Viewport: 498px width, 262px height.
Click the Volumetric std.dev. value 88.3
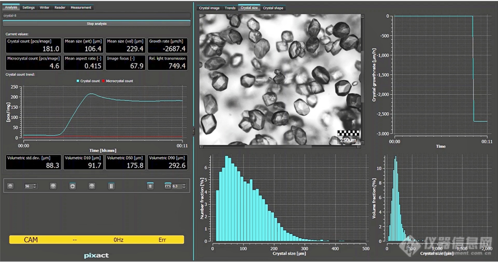53,165
